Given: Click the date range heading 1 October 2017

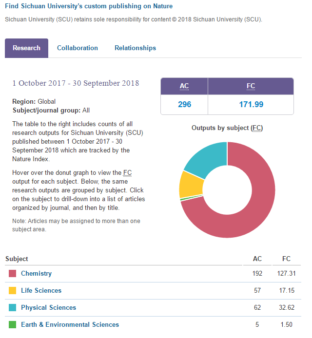Looking at the screenshot, I should click(76, 83).
